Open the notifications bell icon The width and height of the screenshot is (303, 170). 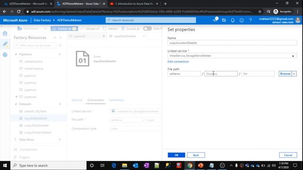[232, 20]
